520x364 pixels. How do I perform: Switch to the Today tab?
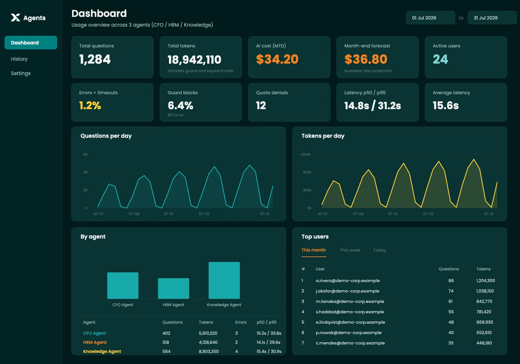pos(380,250)
